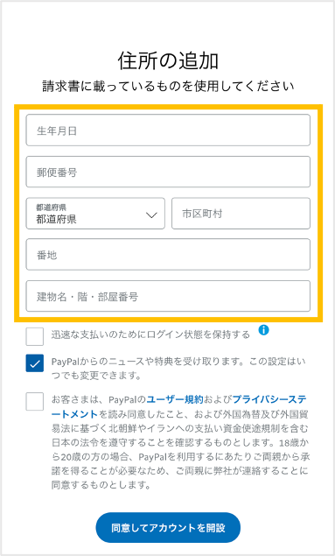Click the blue info icon beside ログイン状態を保持する

(263, 330)
